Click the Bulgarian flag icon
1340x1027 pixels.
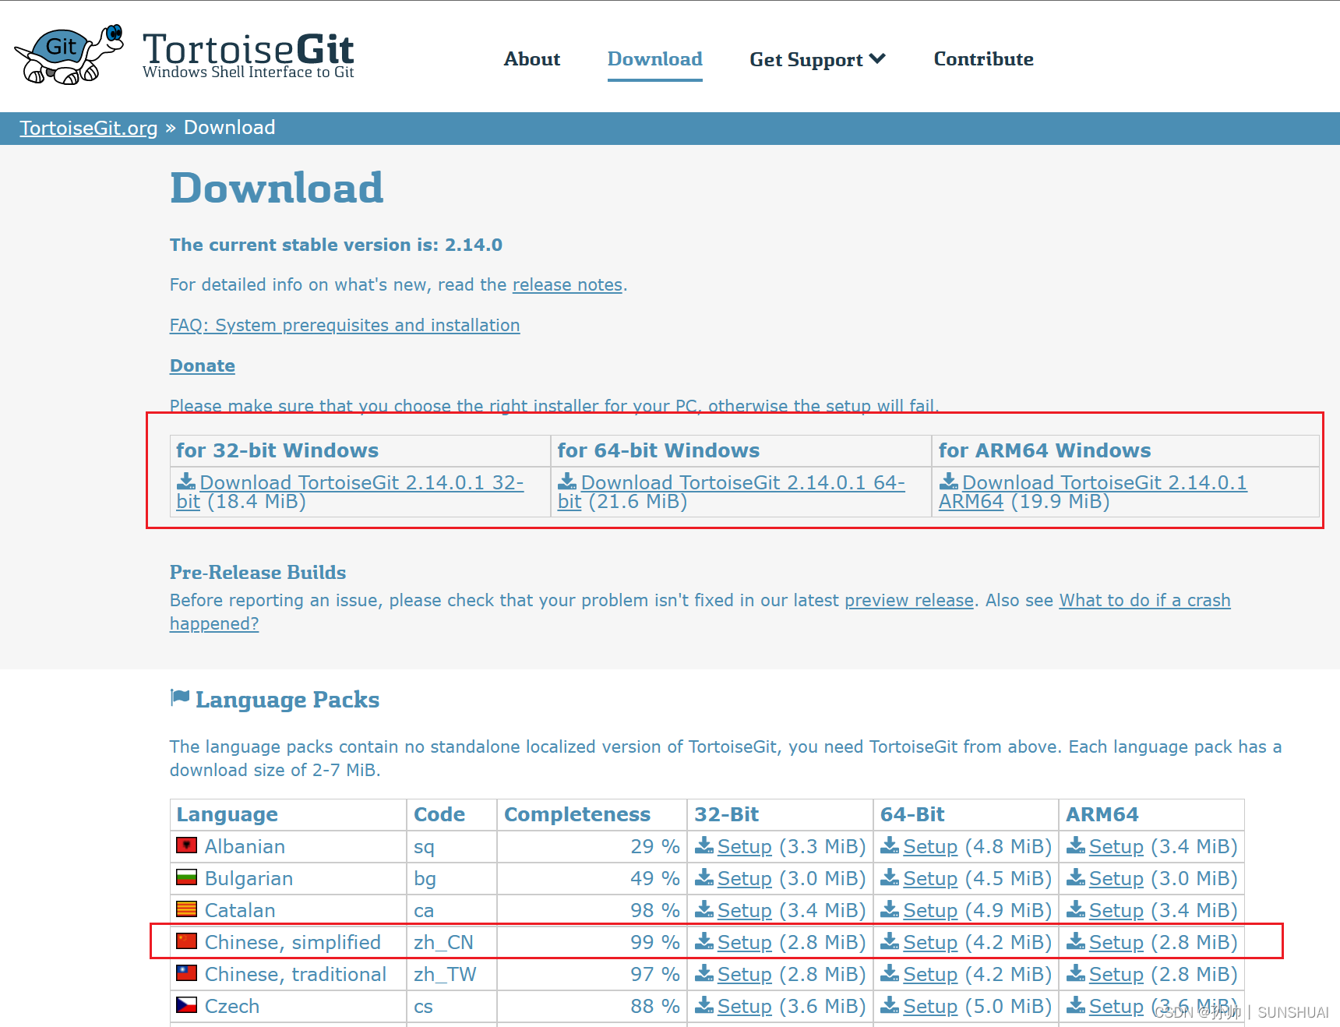186,877
